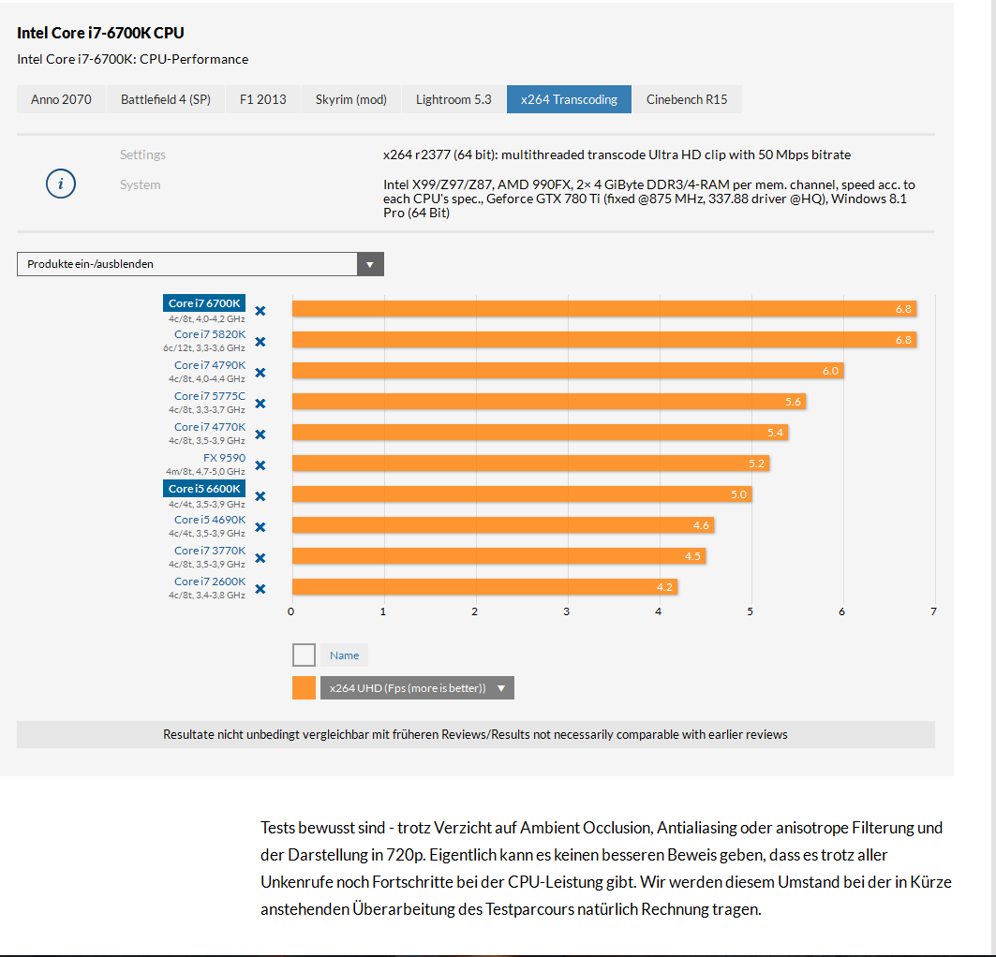Open the Anno 2070 tab
Screen dimensions: 996x957
pyautogui.click(x=61, y=99)
